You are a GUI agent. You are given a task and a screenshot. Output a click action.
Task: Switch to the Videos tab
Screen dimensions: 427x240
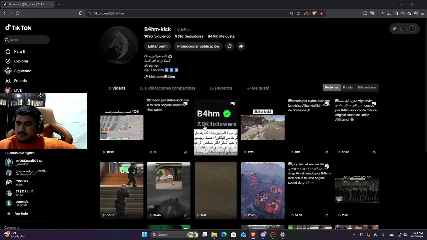(x=116, y=88)
